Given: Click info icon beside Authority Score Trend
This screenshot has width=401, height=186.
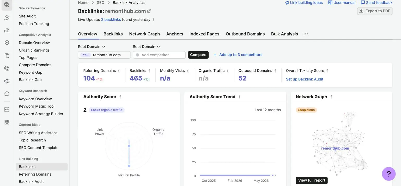Looking at the screenshot, I should click(240, 97).
